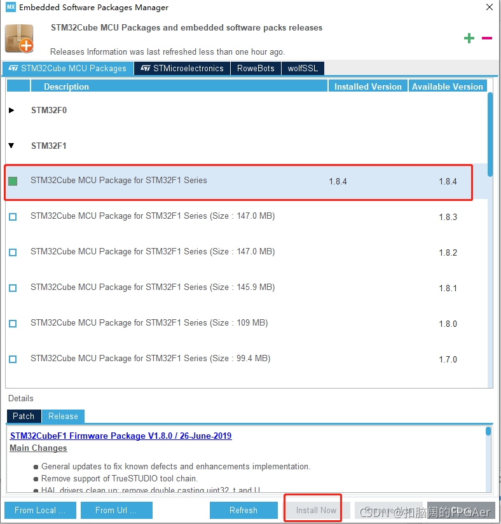Image resolution: width=501 pixels, height=524 pixels.
Task: Click the Main Changes heading
Action: [38, 448]
